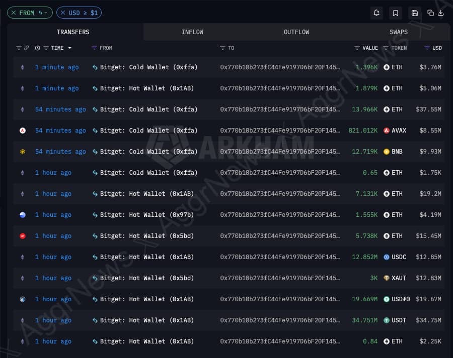Click the Optimism chain icon in $15.45M row

[23, 236]
